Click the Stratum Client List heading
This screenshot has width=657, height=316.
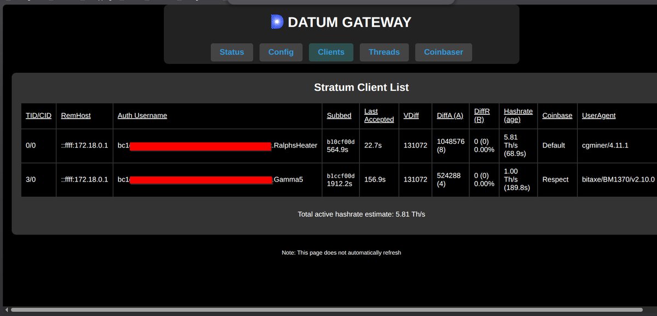click(x=361, y=87)
